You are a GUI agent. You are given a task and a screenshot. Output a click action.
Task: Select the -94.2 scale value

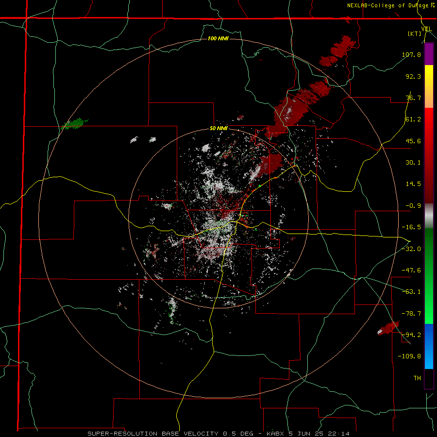(411, 335)
